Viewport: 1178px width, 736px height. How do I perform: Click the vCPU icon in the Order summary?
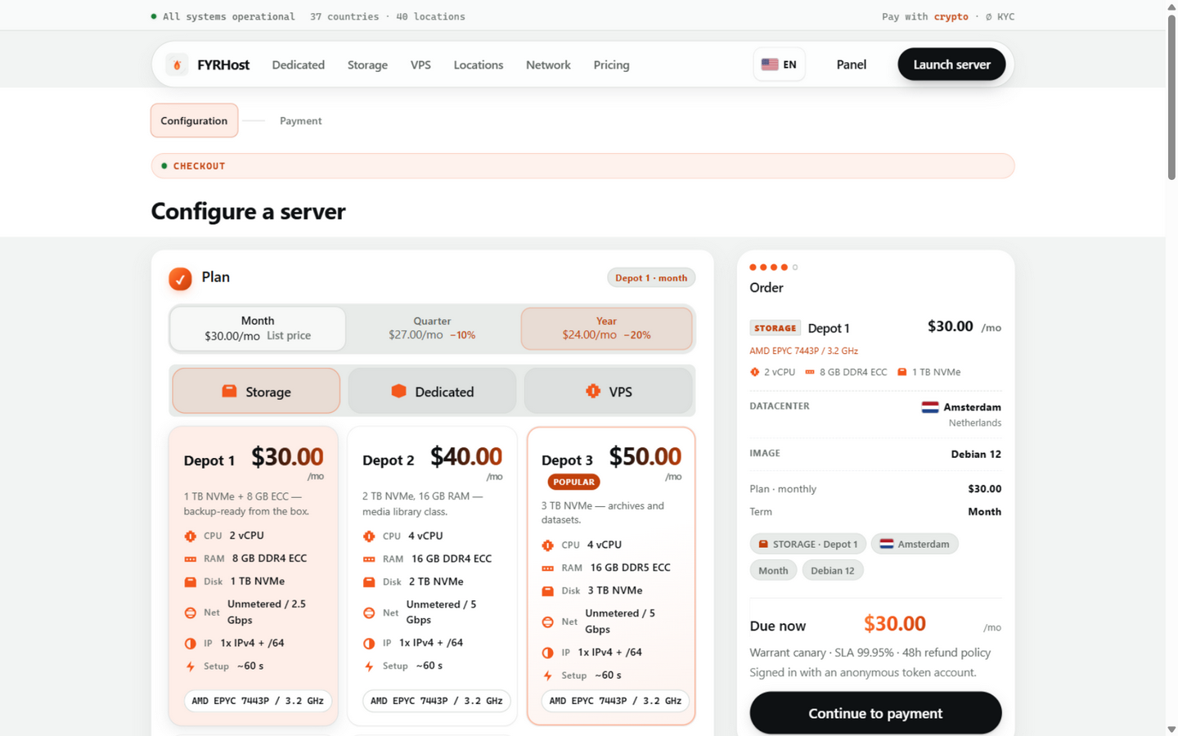point(755,372)
